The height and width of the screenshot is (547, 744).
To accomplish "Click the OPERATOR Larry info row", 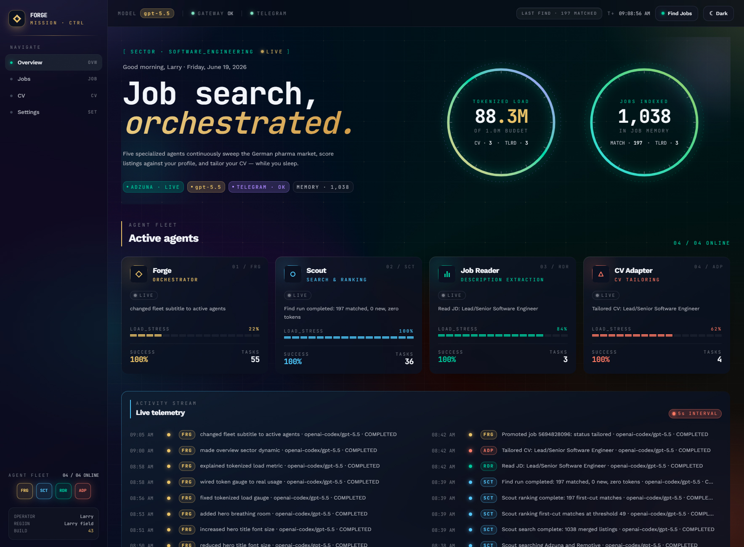I will (53, 516).
